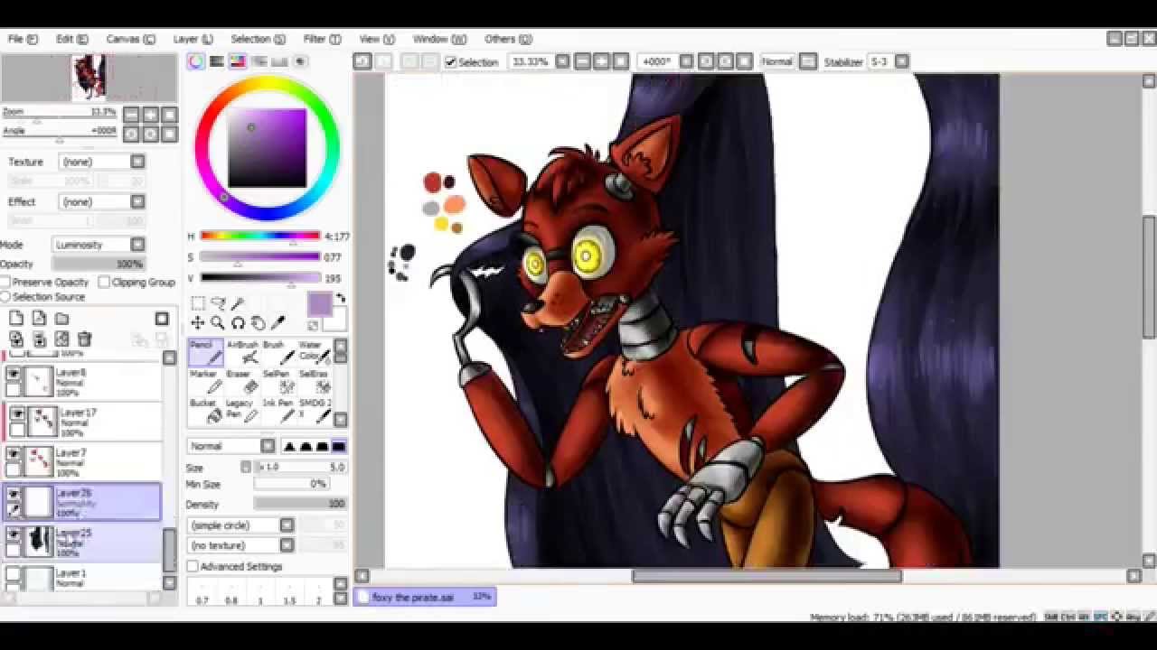Enable Clipping Group checkbox
This screenshot has width=1157, height=650.
pos(104,282)
